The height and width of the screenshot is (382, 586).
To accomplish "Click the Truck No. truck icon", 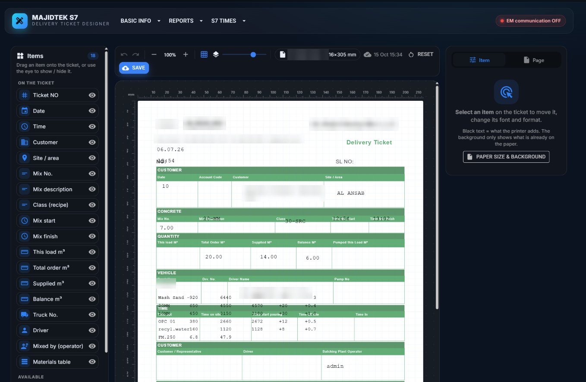I will coord(25,315).
